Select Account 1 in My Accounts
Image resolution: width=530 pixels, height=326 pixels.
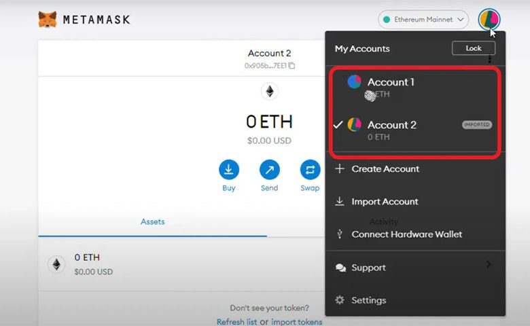point(414,88)
